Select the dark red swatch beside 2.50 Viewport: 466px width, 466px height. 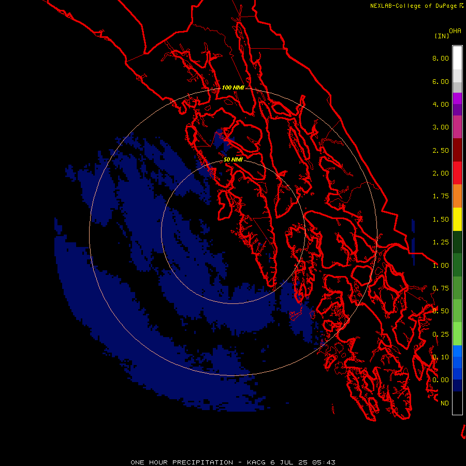[457, 150]
